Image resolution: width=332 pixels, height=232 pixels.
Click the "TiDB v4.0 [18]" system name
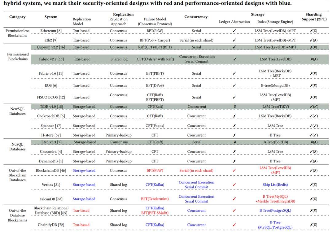(51, 106)
